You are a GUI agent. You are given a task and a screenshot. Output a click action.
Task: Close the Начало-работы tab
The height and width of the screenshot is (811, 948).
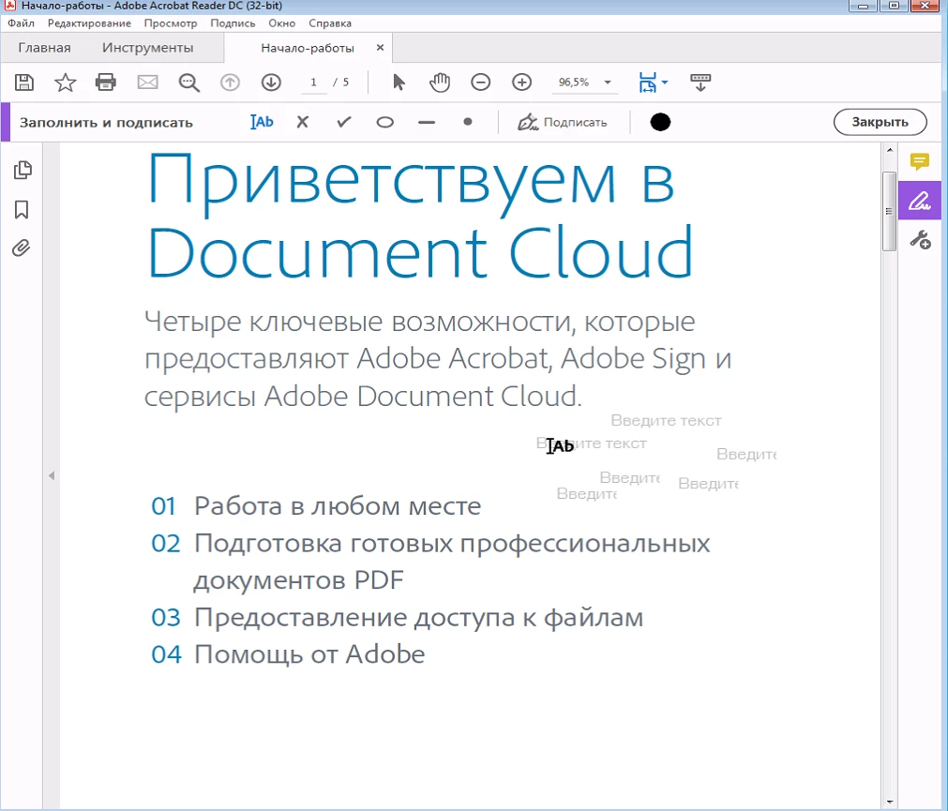pyautogui.click(x=381, y=47)
